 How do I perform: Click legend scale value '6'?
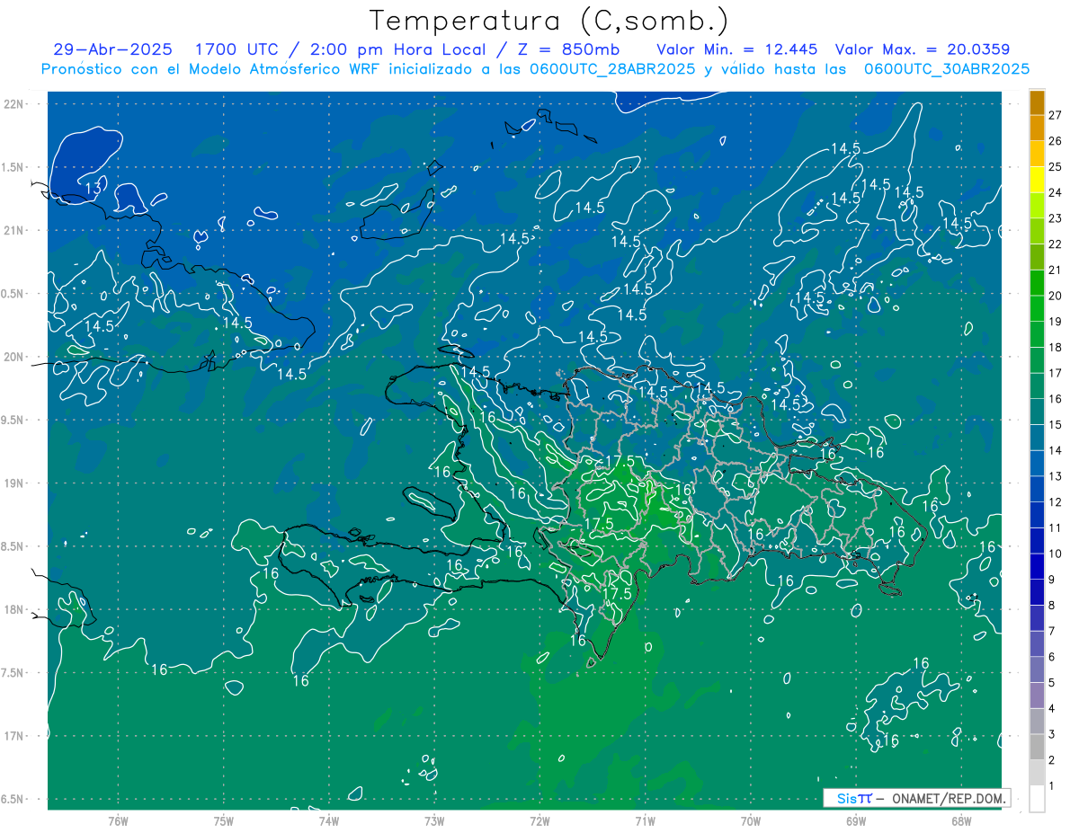tap(1052, 657)
